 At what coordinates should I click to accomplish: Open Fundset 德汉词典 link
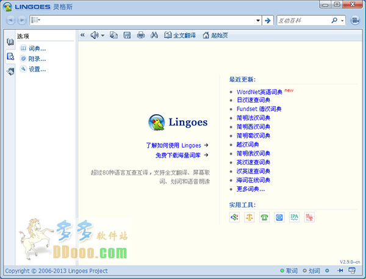pyautogui.click(x=259, y=109)
